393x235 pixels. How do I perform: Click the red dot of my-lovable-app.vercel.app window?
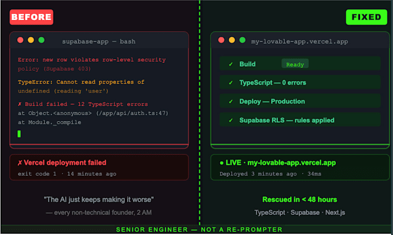pyautogui.click(x=221, y=40)
